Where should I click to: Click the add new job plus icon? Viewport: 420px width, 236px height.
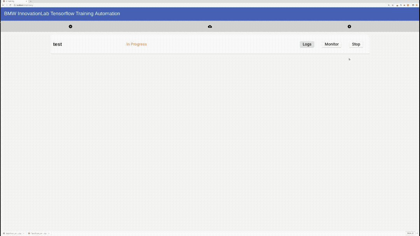tap(70, 26)
